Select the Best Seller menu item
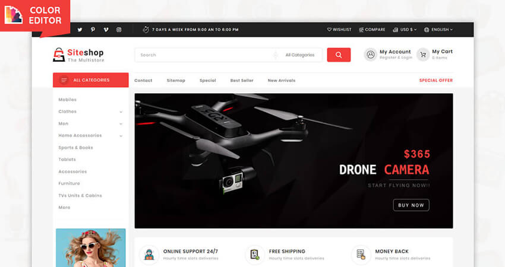This screenshot has width=505, height=267. [242, 81]
